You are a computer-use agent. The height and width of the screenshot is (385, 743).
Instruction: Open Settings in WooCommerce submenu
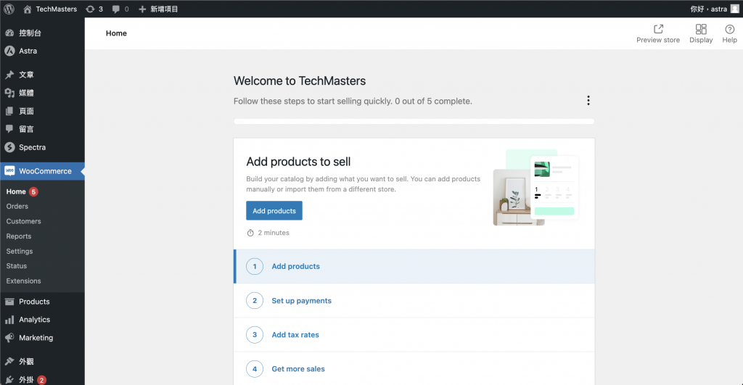click(20, 251)
